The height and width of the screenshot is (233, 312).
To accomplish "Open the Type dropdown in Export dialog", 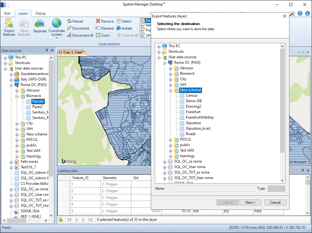I will [276, 188].
